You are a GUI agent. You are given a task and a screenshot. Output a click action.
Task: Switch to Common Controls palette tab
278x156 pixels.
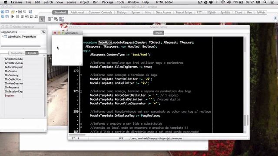100,13
